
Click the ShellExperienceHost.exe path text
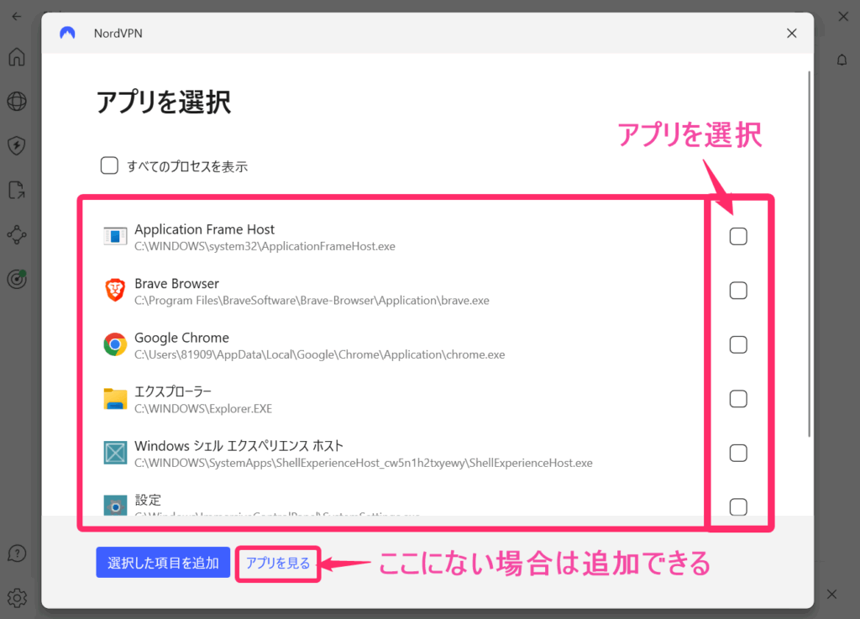point(364,464)
